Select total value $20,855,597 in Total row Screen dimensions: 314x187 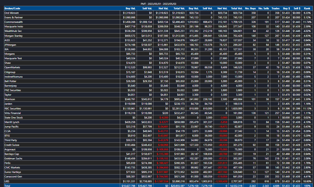tap(178, 186)
